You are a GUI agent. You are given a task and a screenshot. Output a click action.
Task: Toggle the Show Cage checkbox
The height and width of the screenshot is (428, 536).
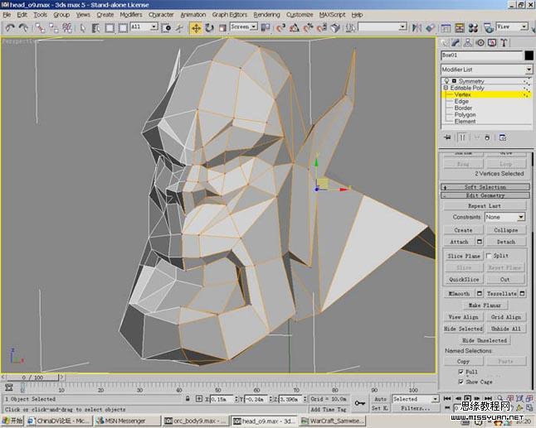(x=460, y=382)
